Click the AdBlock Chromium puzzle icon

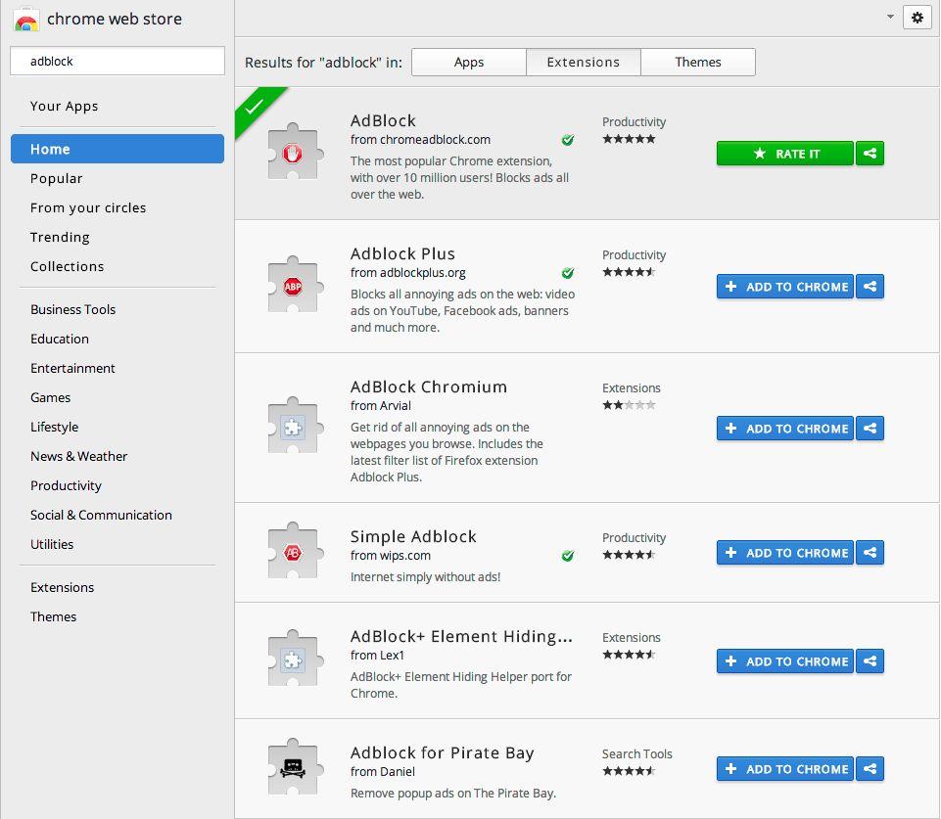pyautogui.click(x=294, y=427)
